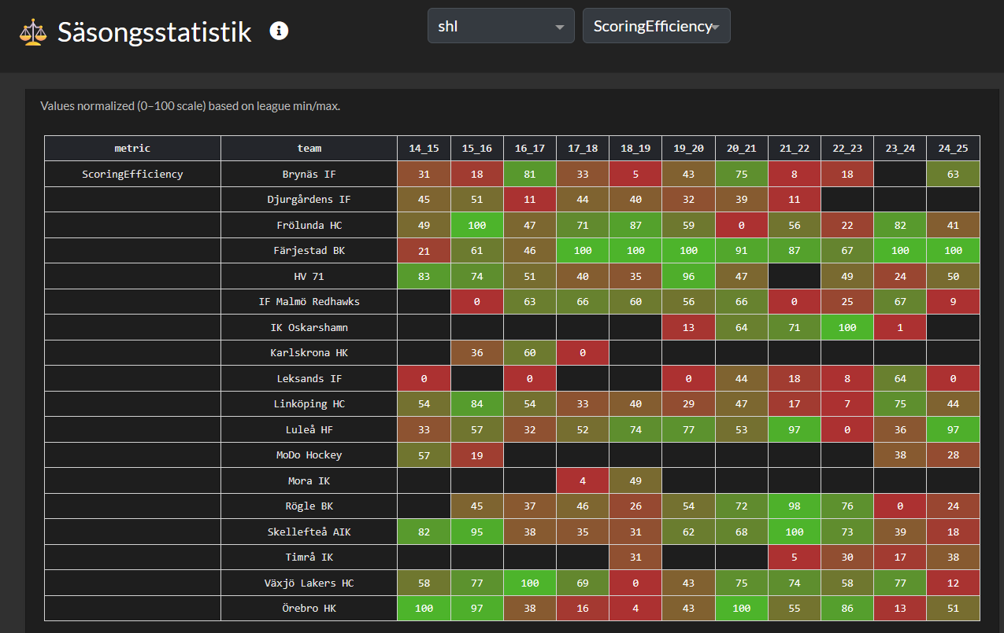1004x633 pixels.
Task: Click the golden scales icon beside the title
Action: [x=32, y=32]
